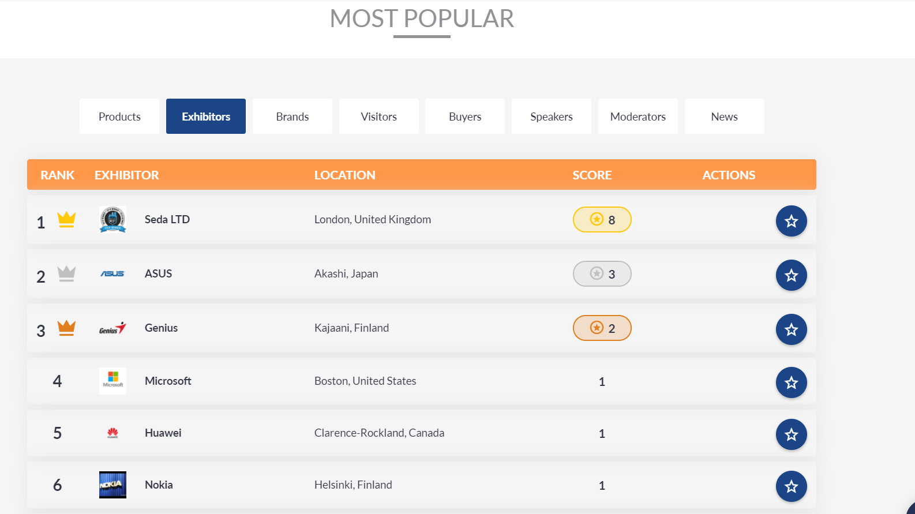This screenshot has height=514, width=915.
Task: Open the Seda LTD logo badge
Action: tap(112, 219)
